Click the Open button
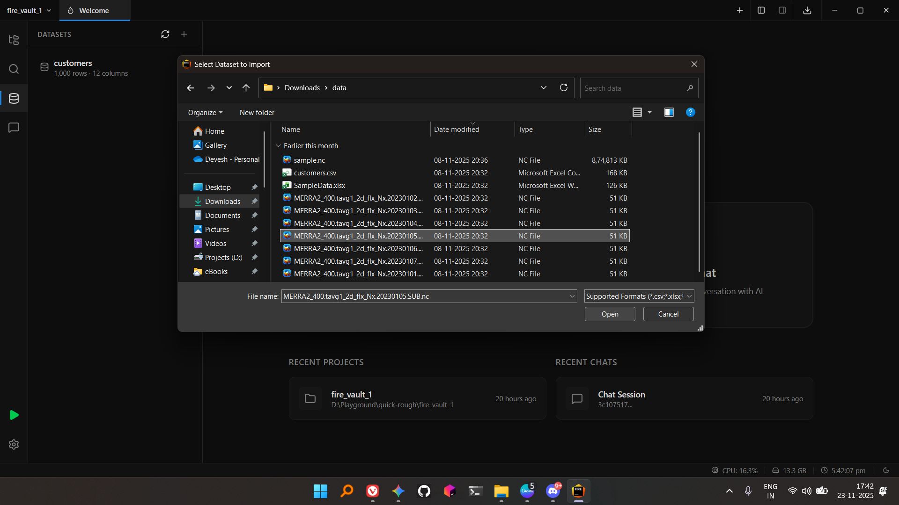 click(610, 314)
